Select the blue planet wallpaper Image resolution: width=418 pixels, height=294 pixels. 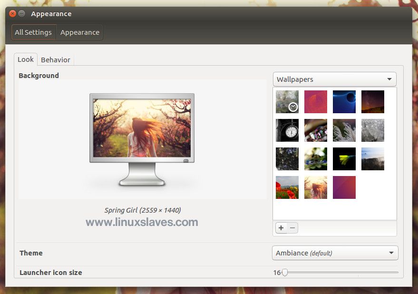tap(344, 102)
